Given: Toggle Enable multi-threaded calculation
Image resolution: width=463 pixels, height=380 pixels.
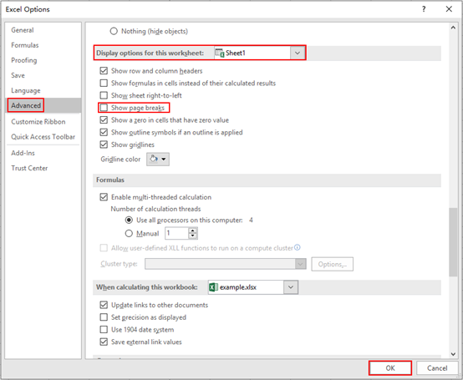Looking at the screenshot, I should click(x=104, y=197).
